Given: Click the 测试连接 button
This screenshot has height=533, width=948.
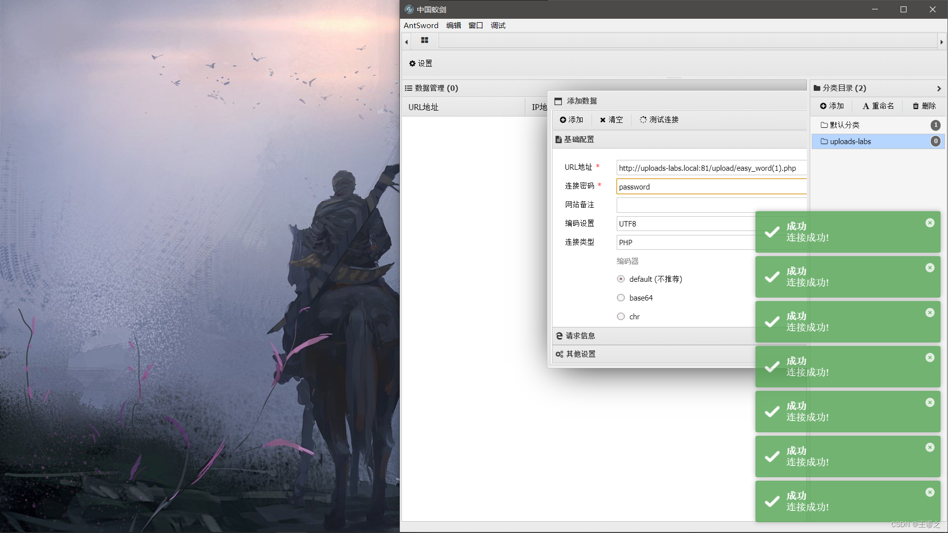Looking at the screenshot, I should pos(659,120).
